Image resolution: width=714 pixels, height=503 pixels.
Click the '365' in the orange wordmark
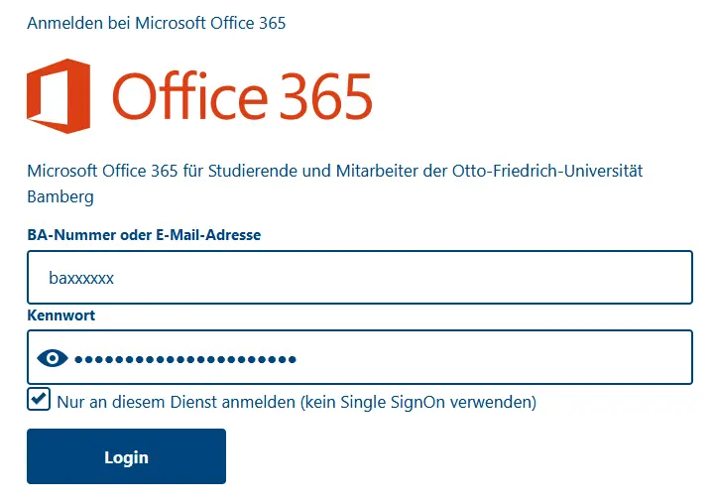tap(326, 96)
